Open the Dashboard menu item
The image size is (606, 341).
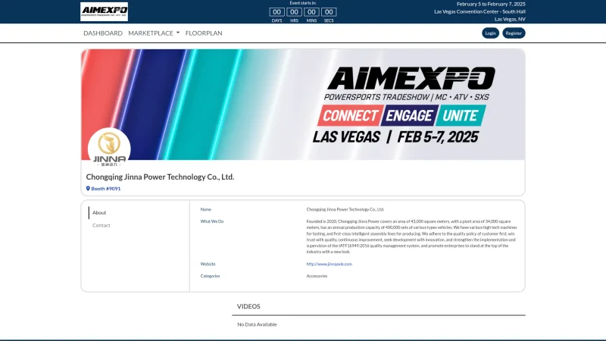(103, 33)
